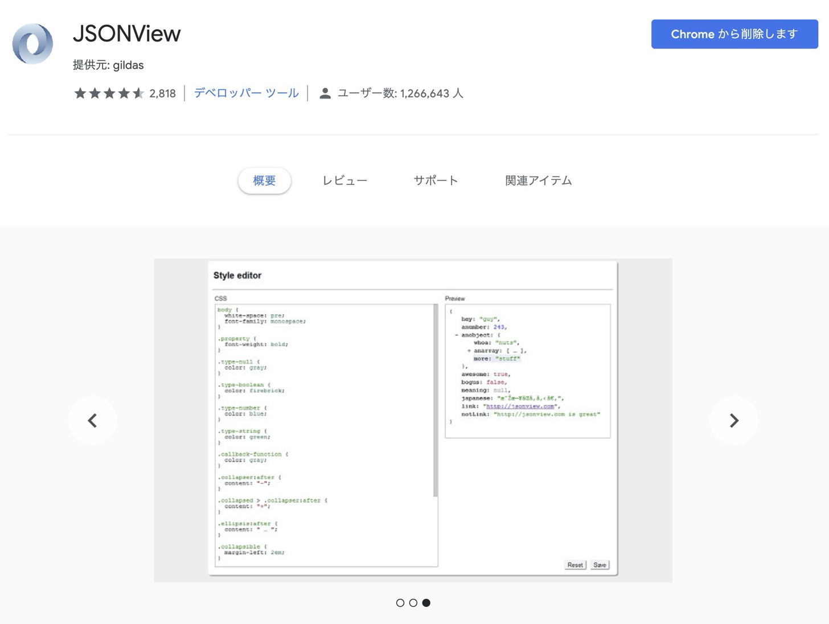829x624 pixels.
Task: Select the first carousel dot
Action: tap(400, 603)
